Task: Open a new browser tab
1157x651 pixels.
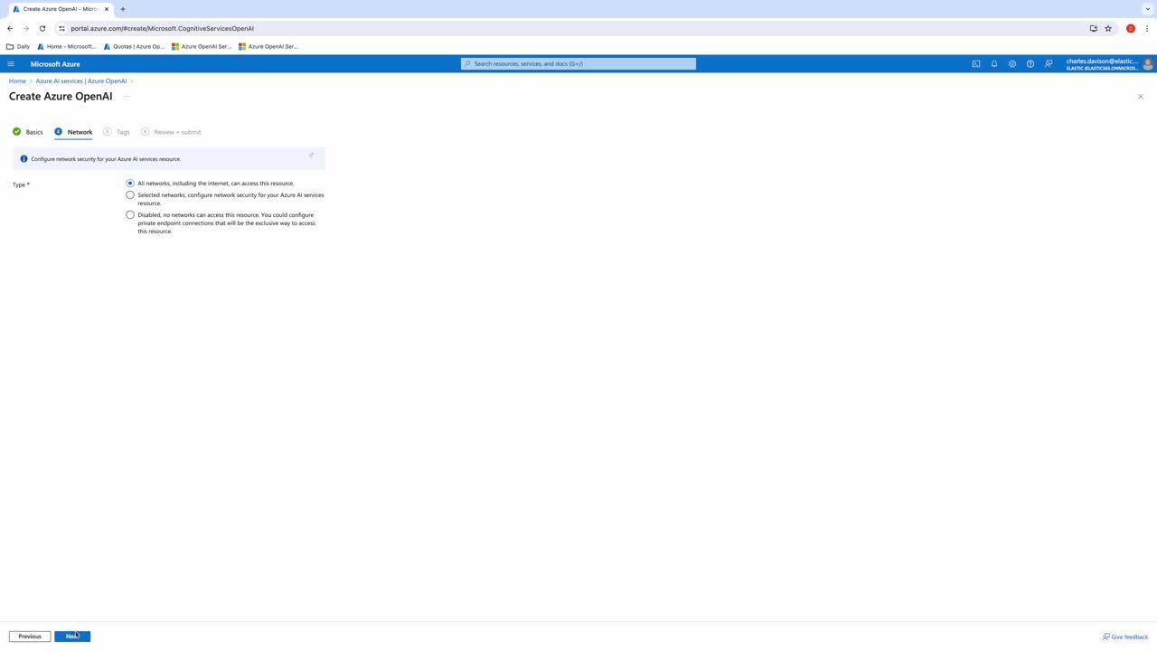Action: (123, 9)
